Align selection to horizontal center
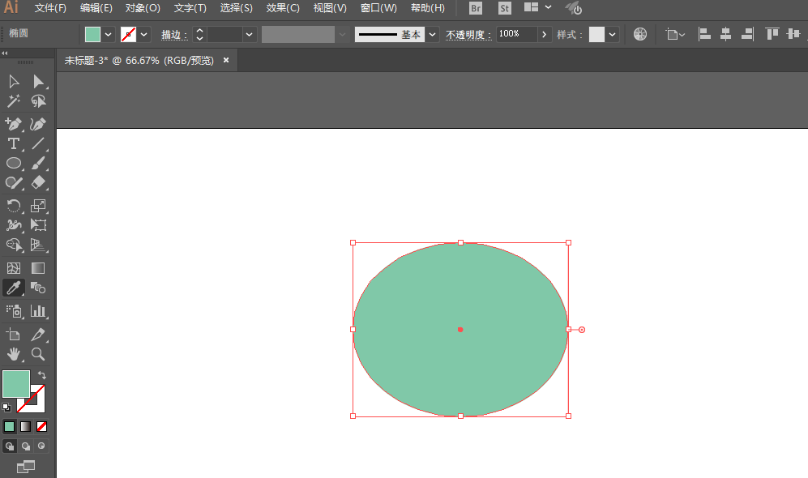Viewport: 808px width, 478px height. (725, 34)
